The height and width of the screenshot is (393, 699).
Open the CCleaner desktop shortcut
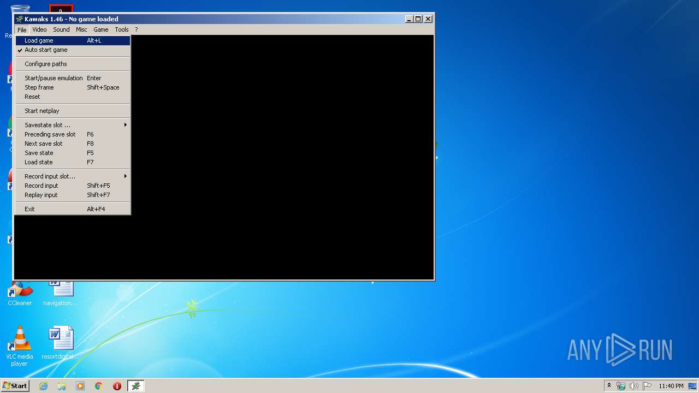tap(20, 294)
